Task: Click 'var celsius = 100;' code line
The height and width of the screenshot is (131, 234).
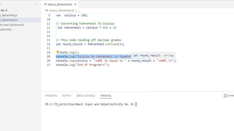Action: (x=72, y=15)
